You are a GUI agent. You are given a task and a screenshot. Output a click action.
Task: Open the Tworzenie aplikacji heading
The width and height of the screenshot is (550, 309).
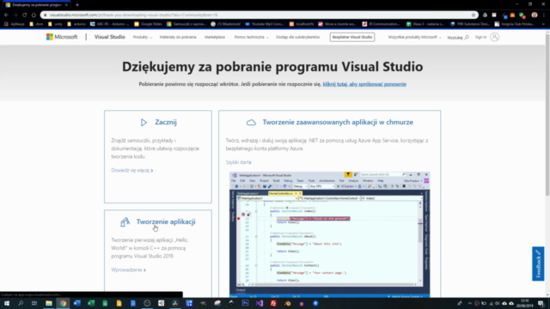coord(166,221)
